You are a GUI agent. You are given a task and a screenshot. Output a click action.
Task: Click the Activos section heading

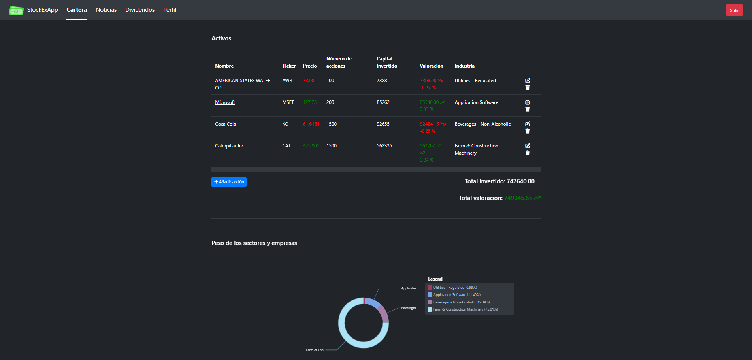pyautogui.click(x=221, y=38)
